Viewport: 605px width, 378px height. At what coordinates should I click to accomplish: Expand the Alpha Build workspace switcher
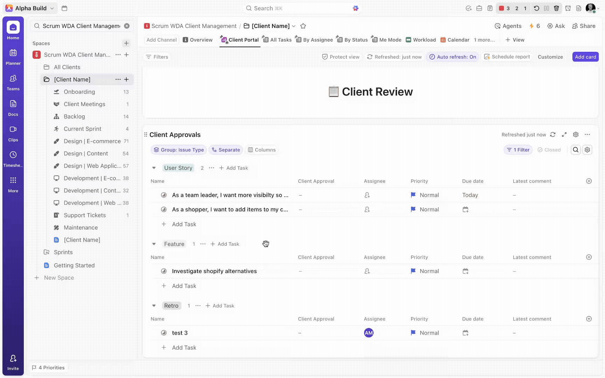point(30,8)
